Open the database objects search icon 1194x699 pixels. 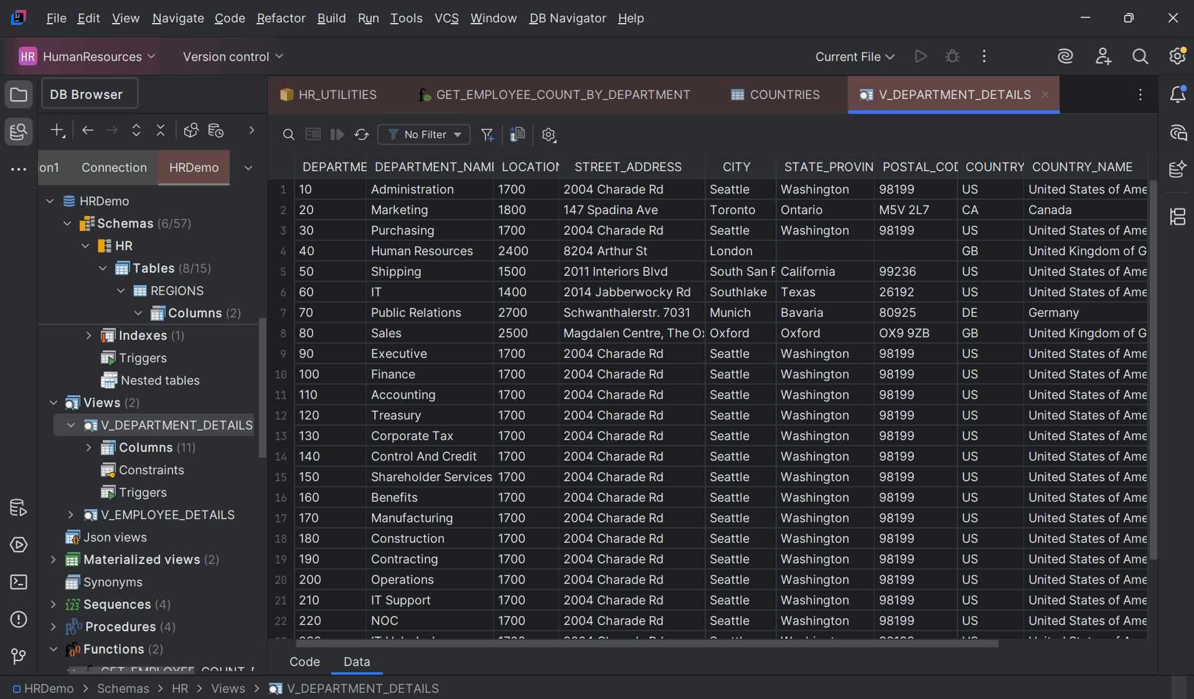(190, 131)
